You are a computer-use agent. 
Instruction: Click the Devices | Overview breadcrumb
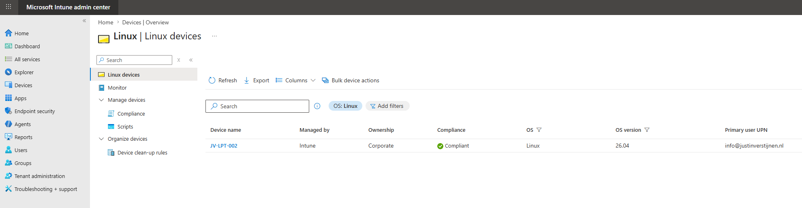[145, 22]
